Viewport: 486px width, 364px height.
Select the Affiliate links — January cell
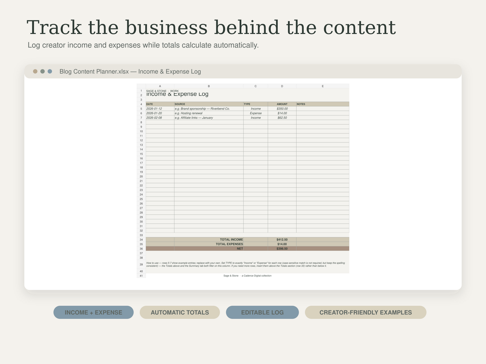[209, 118]
